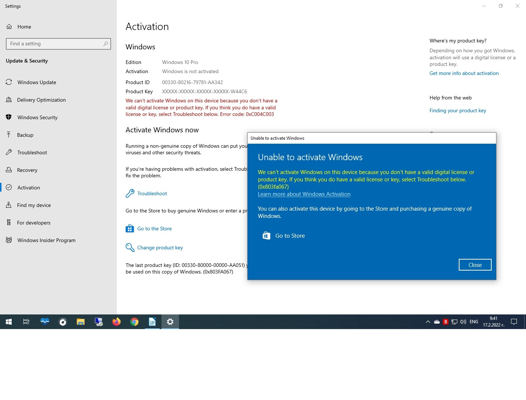The height and width of the screenshot is (400, 526).
Task: Open Firefox from the taskbar
Action: (117, 322)
